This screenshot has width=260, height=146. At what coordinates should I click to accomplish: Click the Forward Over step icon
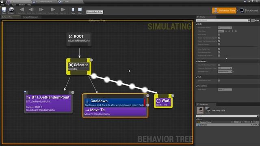(53, 10)
